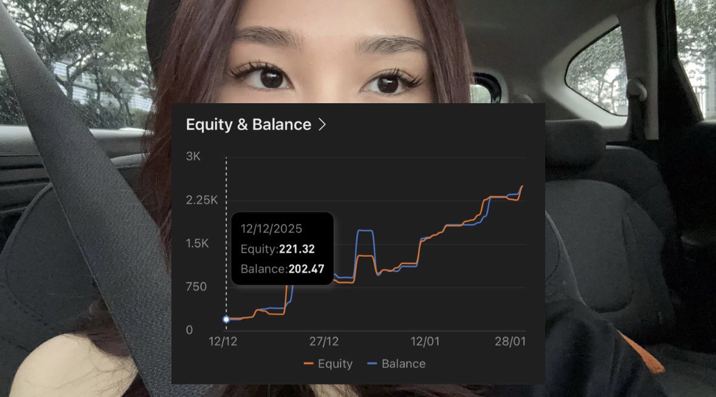
Task: Click the 27/12 x-axis date label
Action: [324, 341]
